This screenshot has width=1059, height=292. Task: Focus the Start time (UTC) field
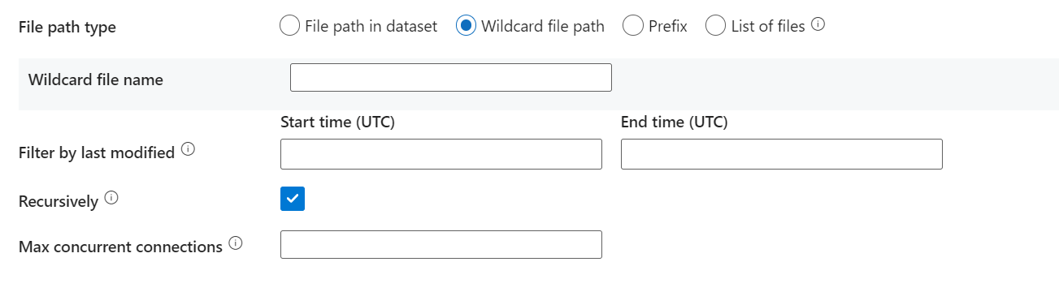click(441, 154)
